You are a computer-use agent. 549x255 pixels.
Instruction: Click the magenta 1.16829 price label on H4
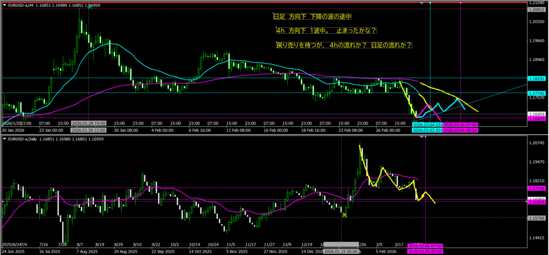coord(536,118)
